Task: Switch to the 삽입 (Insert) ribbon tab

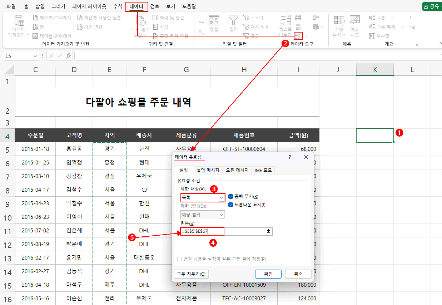Action: pyautogui.click(x=40, y=6)
